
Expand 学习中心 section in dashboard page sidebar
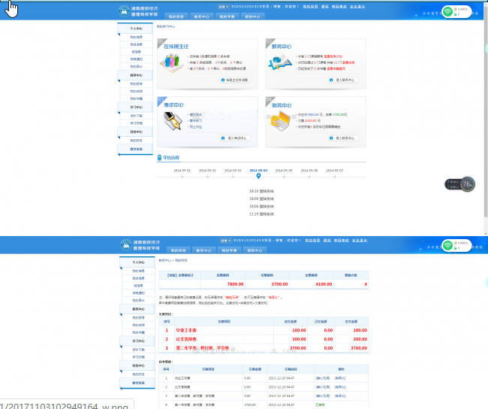pyautogui.click(x=136, y=108)
